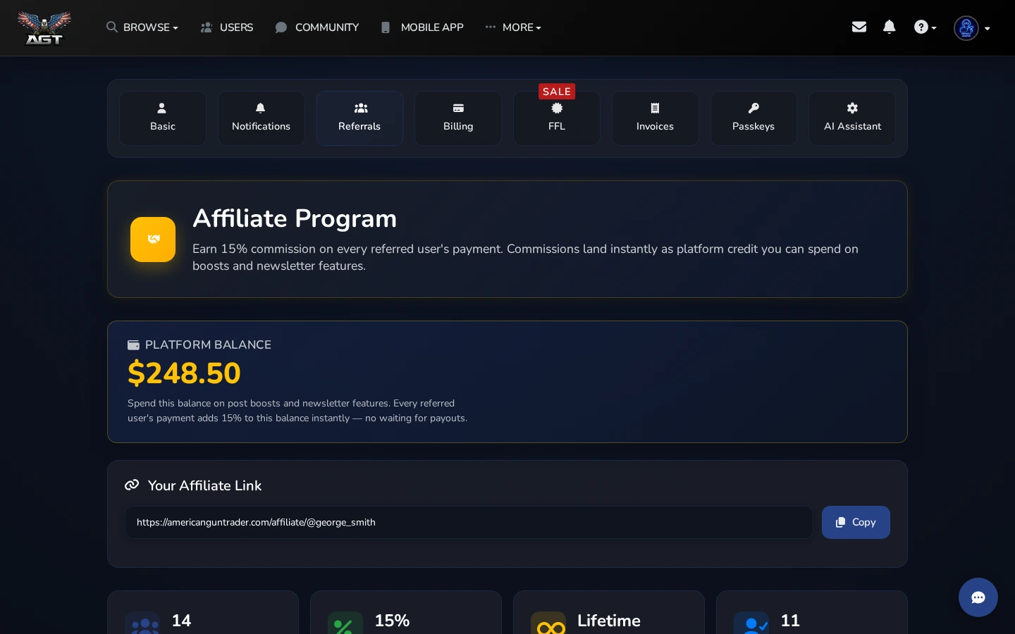
Task: Click the affiliate link URL field
Action: coord(469,522)
